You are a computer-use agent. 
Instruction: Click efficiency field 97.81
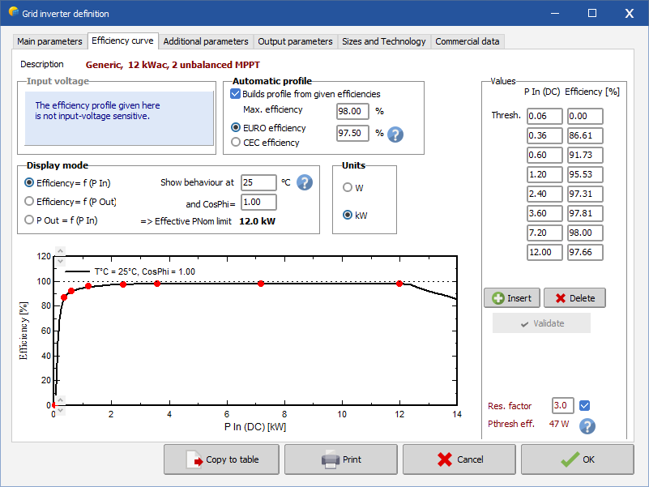click(585, 213)
